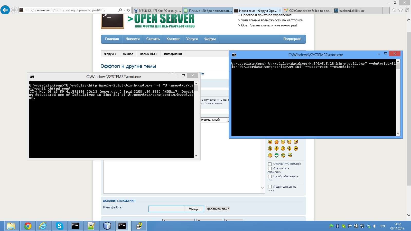Insert the arrow smiley
This screenshot has height=231, width=411.
point(296,149)
